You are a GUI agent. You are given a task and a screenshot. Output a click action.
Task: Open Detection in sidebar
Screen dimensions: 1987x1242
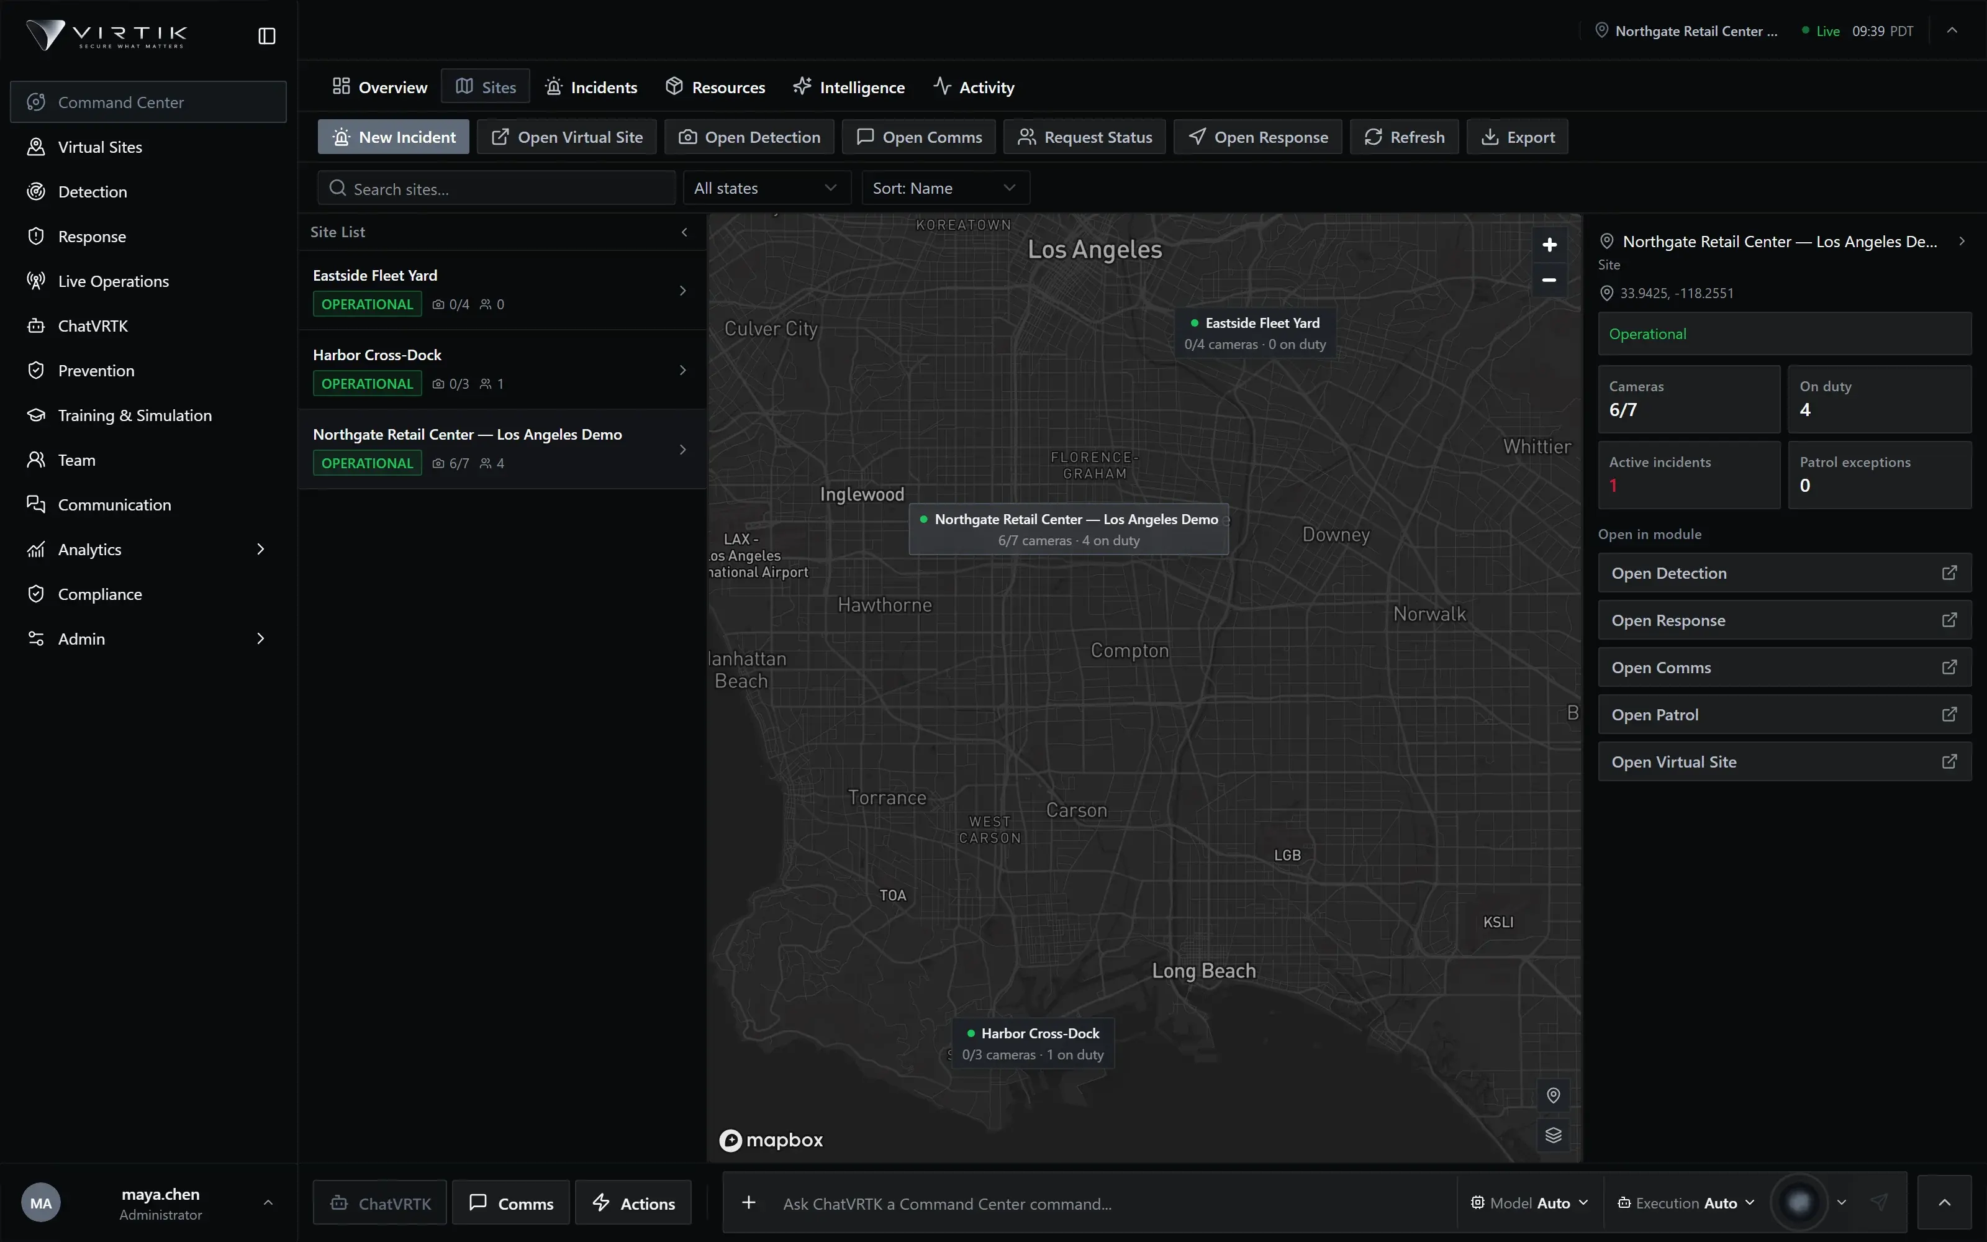pos(148,191)
